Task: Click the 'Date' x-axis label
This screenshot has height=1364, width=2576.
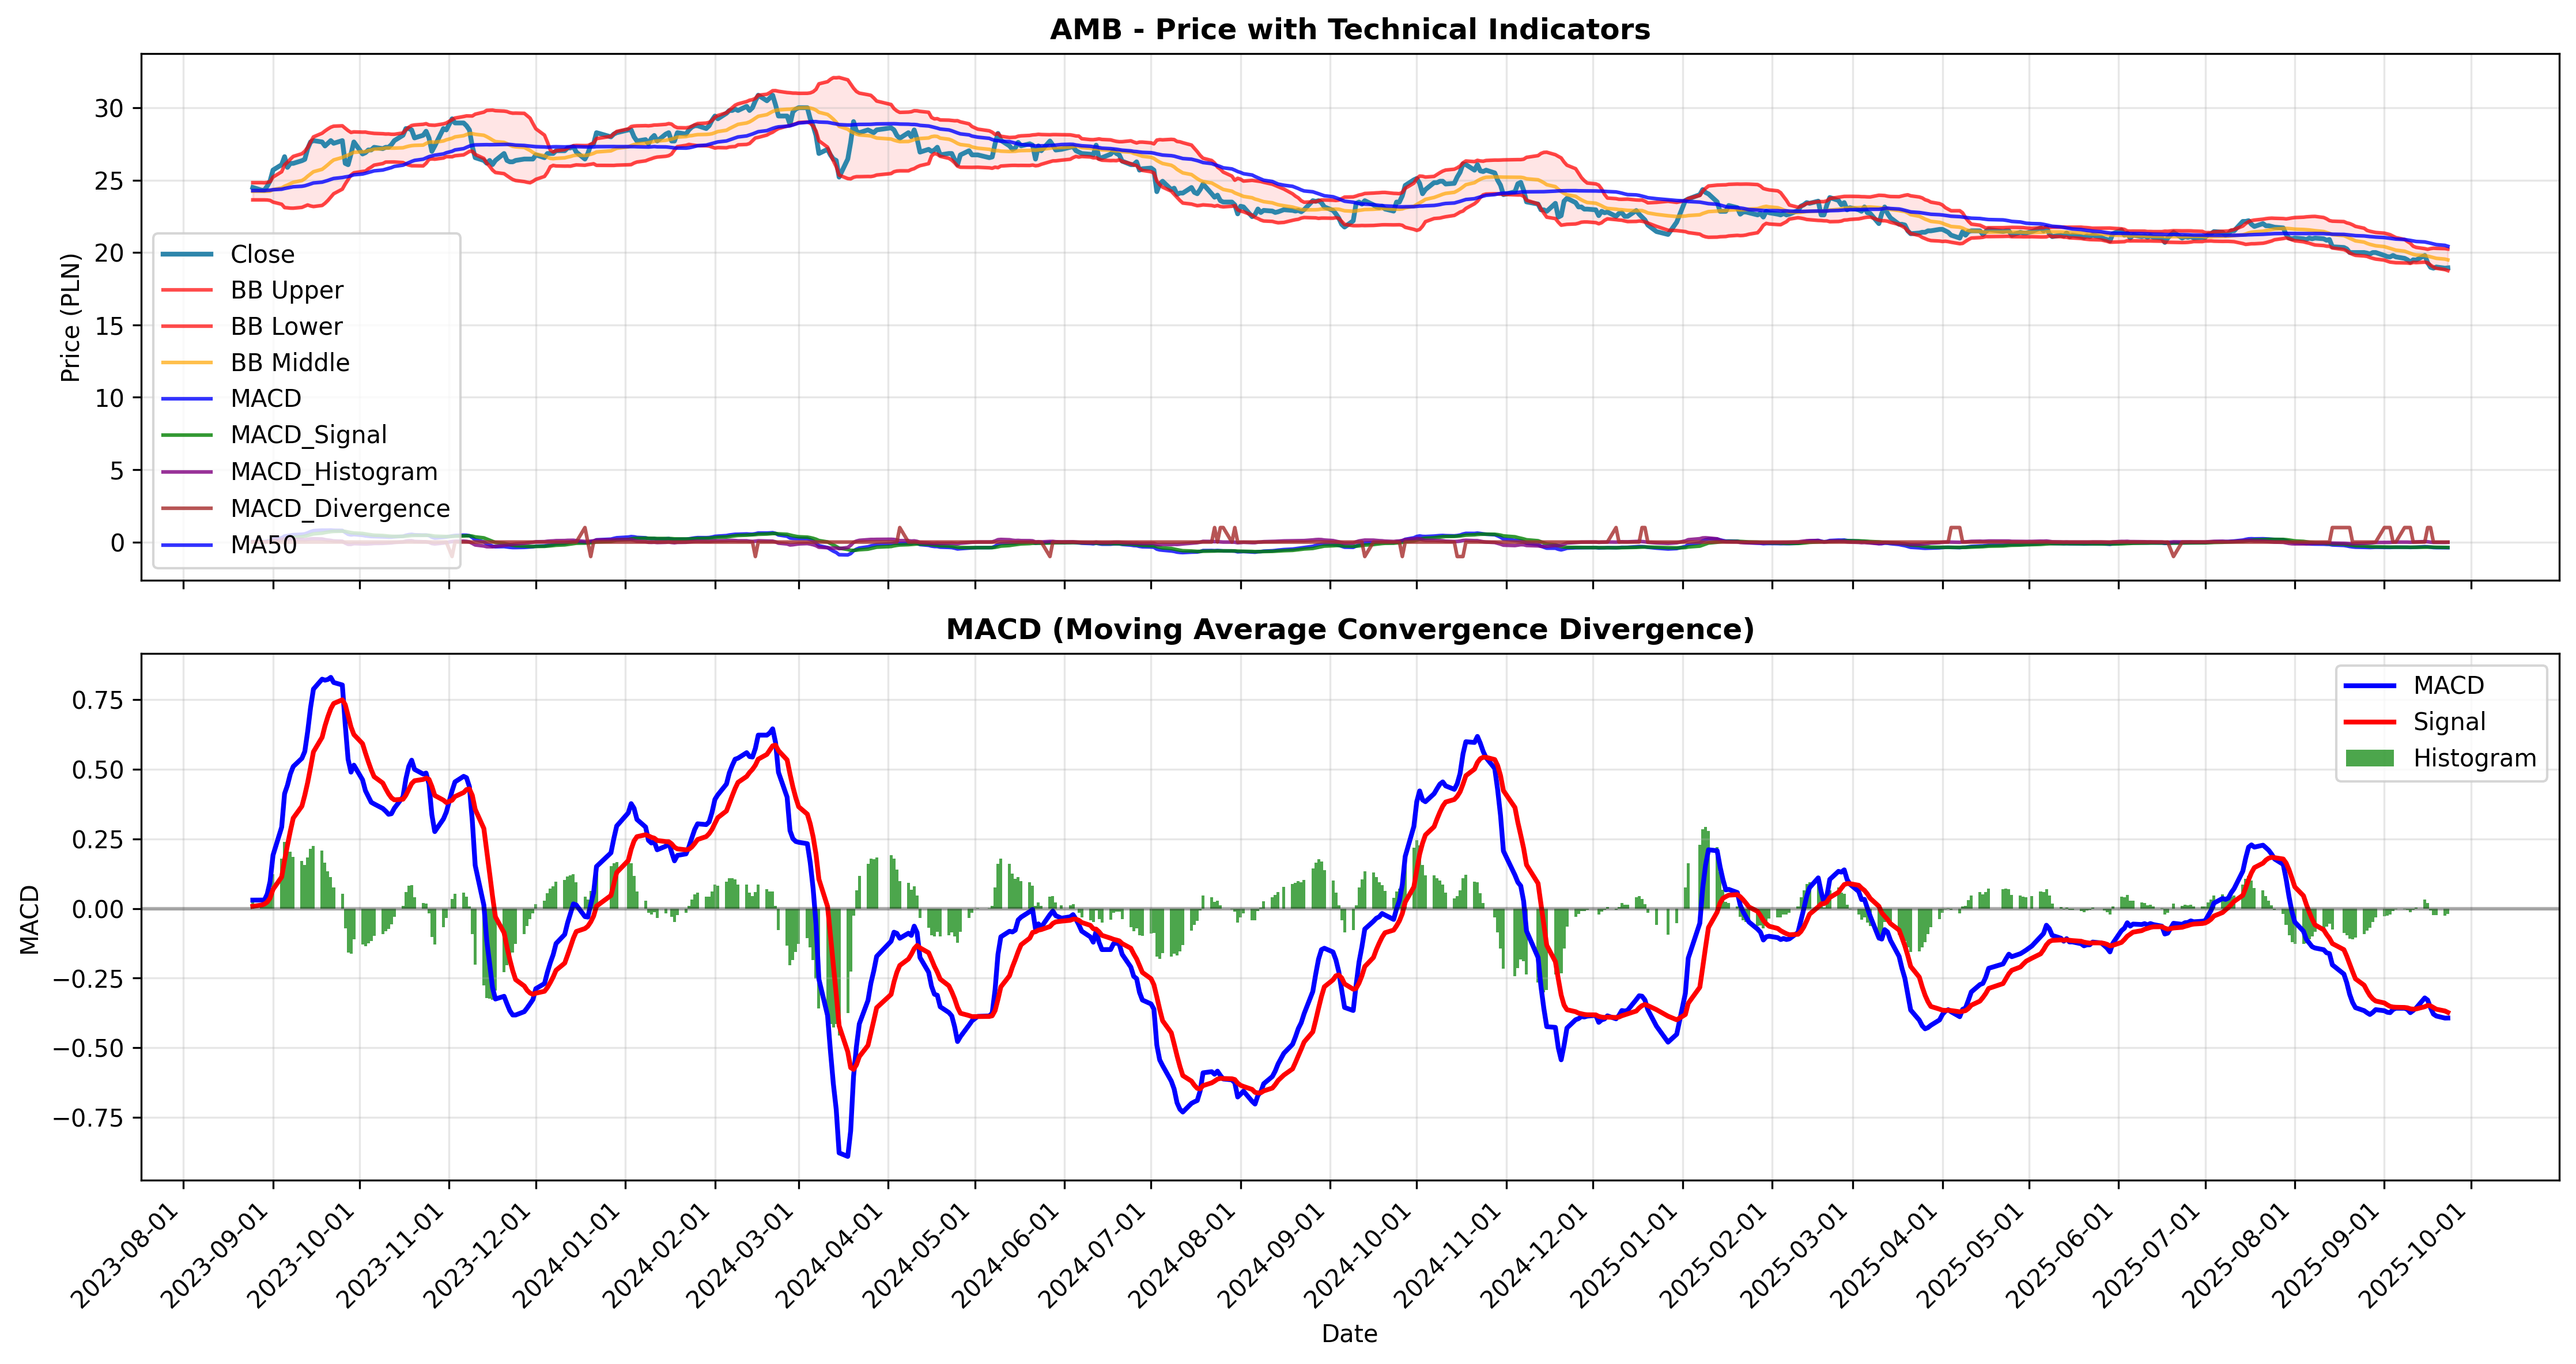Action: point(1349,1333)
